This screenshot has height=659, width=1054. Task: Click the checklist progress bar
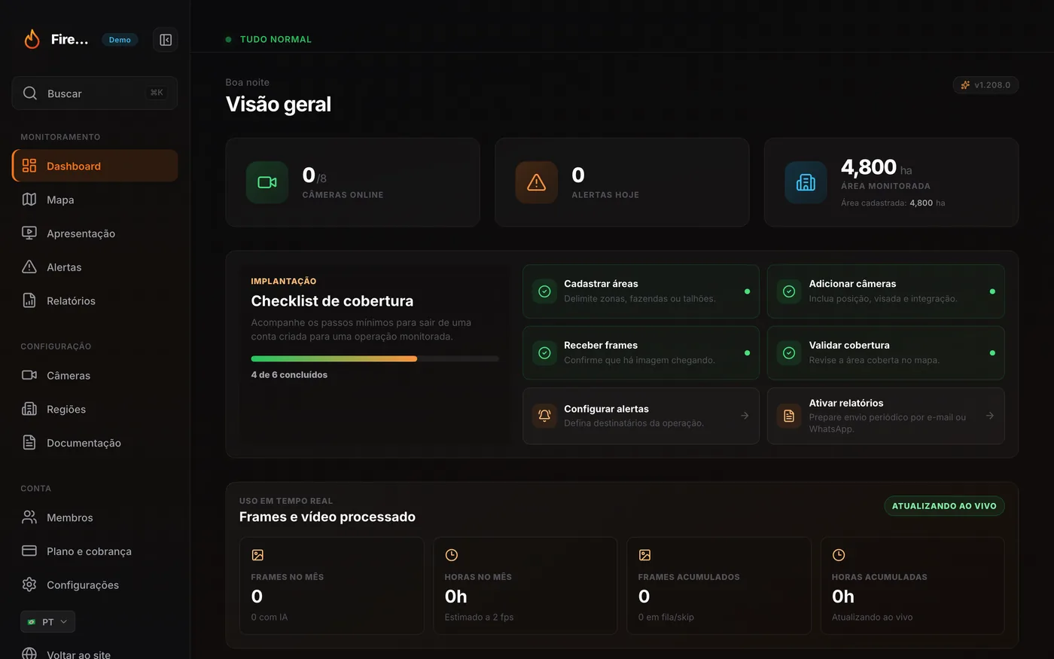[x=375, y=358]
